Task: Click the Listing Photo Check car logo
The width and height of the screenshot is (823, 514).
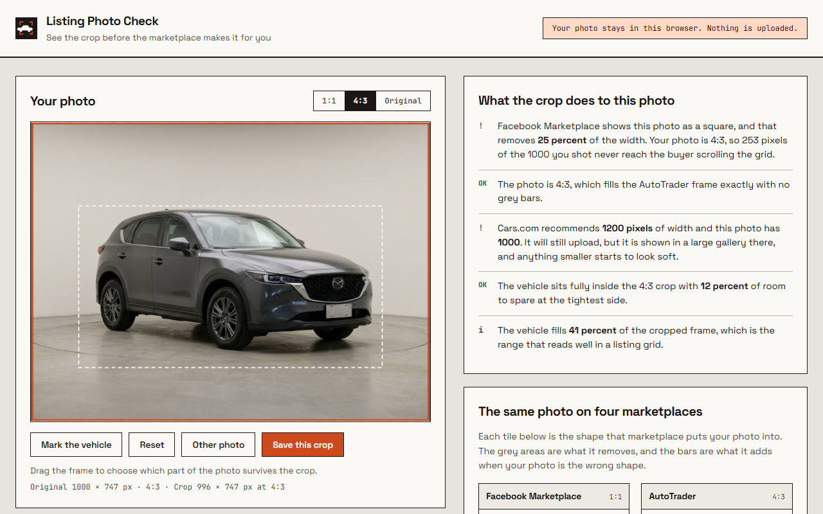Action: (26, 28)
